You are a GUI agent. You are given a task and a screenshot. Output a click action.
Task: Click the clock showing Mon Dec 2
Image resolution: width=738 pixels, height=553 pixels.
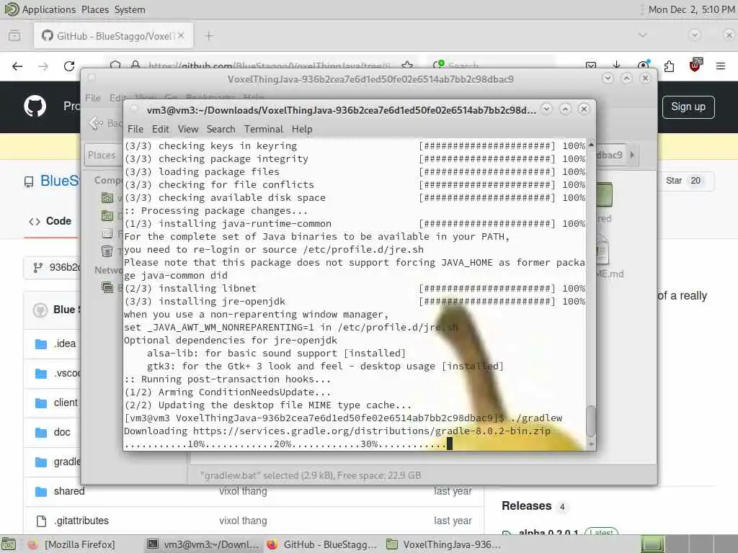tap(691, 9)
